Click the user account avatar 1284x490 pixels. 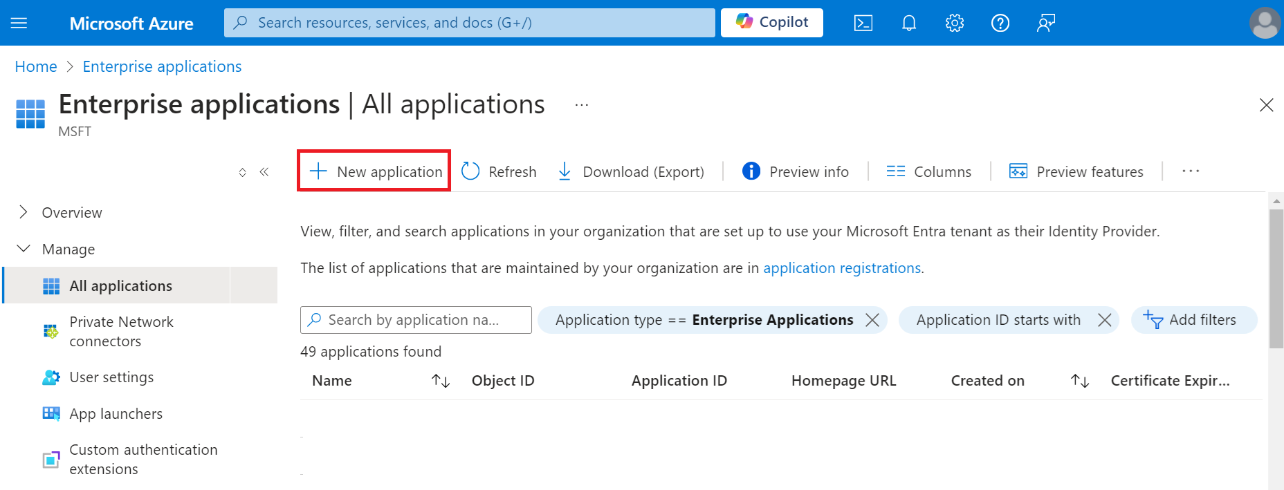click(1265, 23)
